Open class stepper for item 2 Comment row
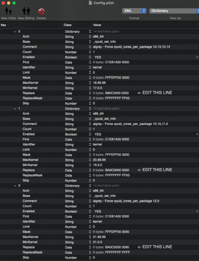 [x=90, y=201]
